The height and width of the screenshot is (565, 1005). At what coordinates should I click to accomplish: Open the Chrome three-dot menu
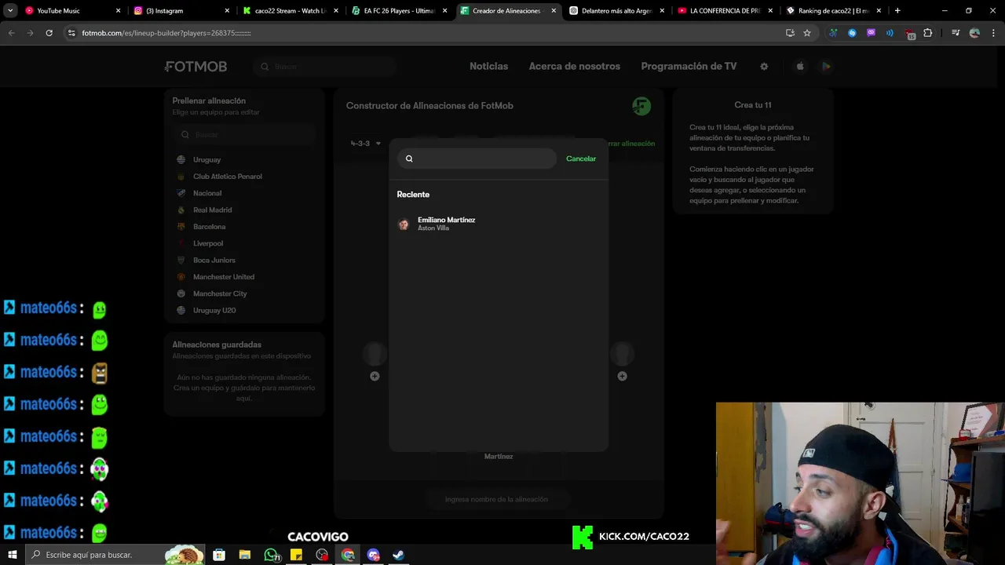(x=992, y=33)
